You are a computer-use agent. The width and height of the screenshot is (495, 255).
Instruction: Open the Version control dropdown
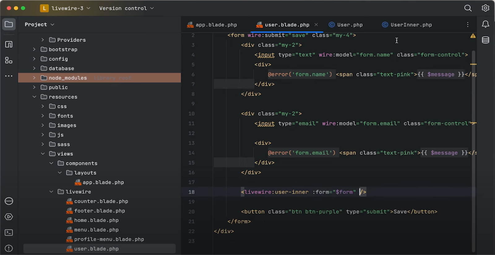coord(126,8)
